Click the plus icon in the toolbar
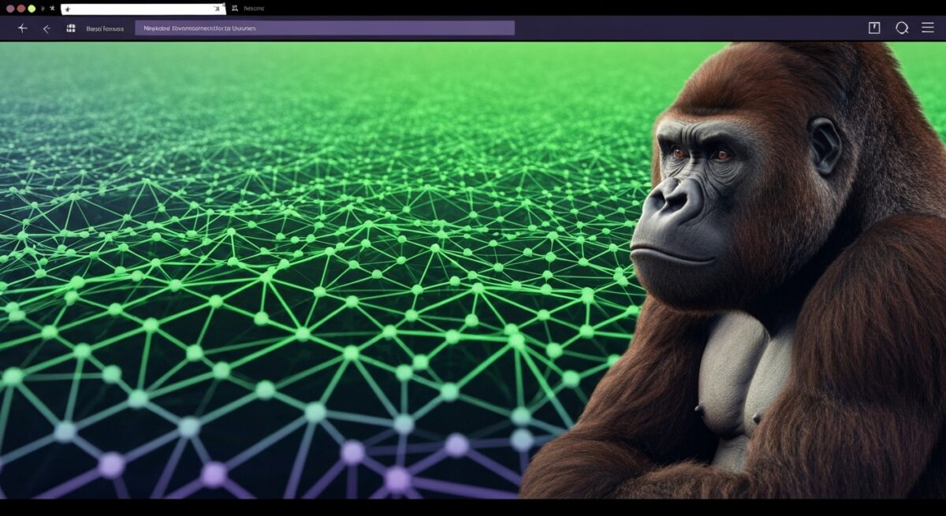Image resolution: width=946 pixels, height=516 pixels. (22, 28)
